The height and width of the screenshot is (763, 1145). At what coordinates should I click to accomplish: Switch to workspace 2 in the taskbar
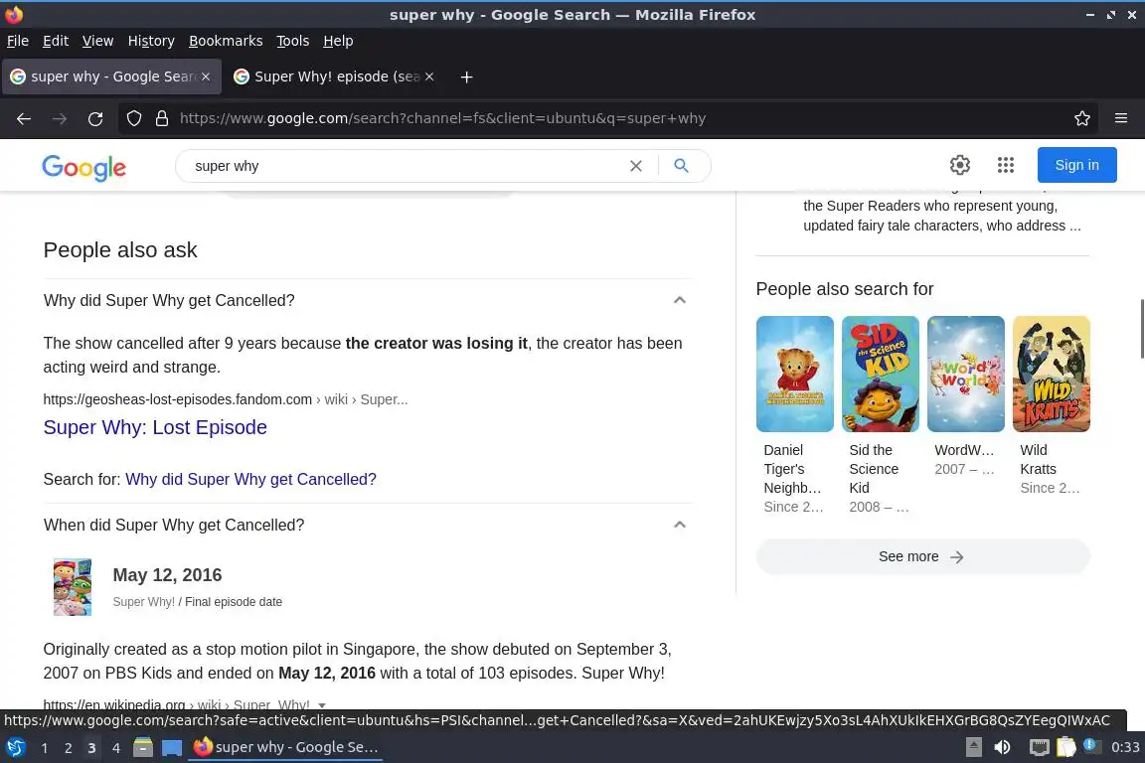pos(68,748)
